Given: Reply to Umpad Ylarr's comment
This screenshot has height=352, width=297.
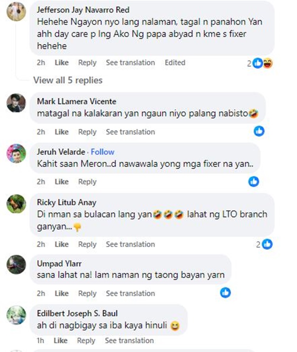Looking at the screenshot, I should pyautogui.click(x=88, y=293).
